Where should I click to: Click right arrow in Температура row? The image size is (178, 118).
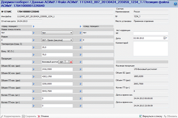pyautogui.click(x=80, y=47)
